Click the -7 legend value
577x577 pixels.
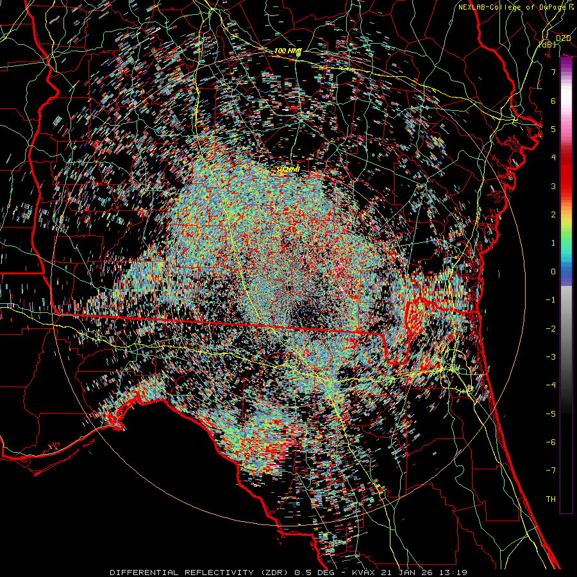tap(551, 471)
